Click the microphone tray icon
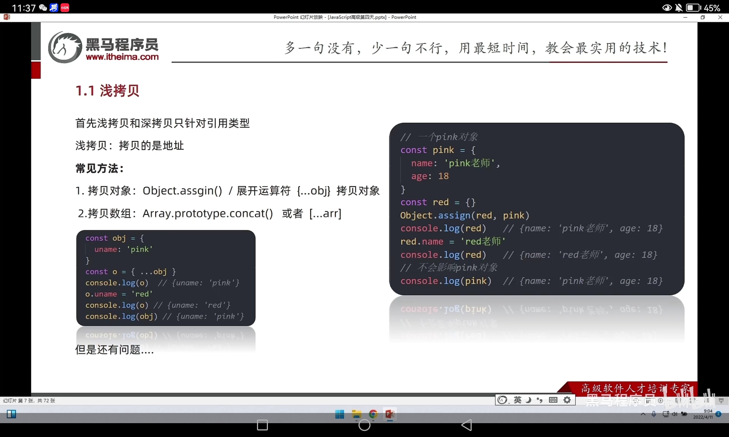The image size is (729, 437). (x=654, y=414)
